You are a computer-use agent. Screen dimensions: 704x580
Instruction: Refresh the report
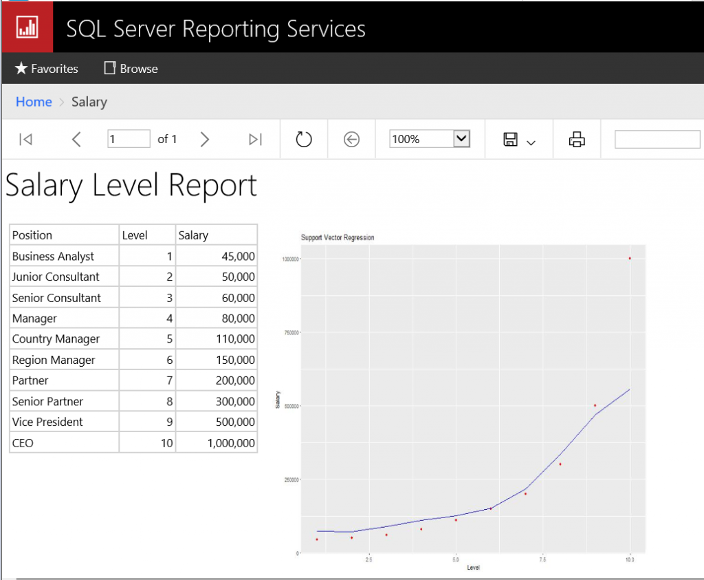[304, 139]
